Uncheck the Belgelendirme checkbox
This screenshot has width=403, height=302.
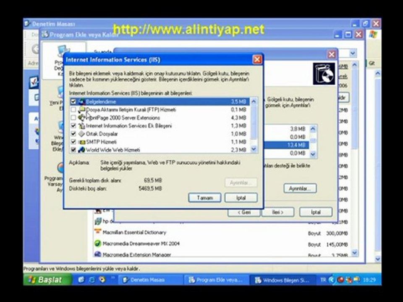(x=73, y=102)
